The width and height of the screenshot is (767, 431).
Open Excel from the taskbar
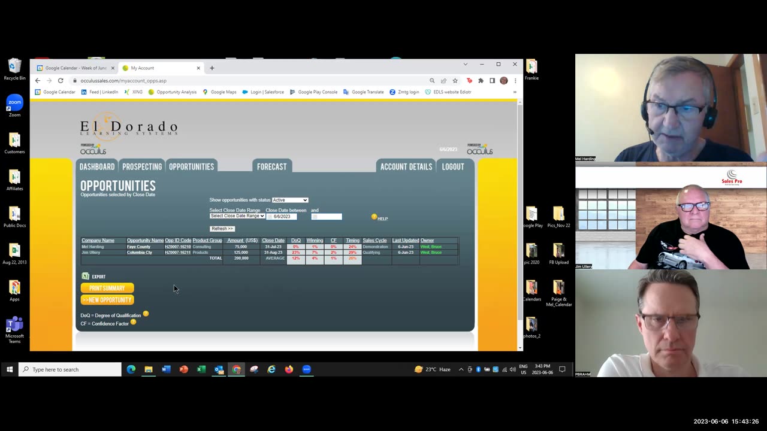pyautogui.click(x=201, y=369)
